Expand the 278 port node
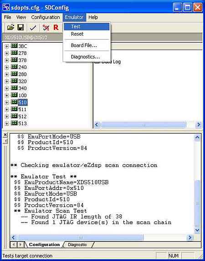The image size is (205, 261). pos(7,53)
